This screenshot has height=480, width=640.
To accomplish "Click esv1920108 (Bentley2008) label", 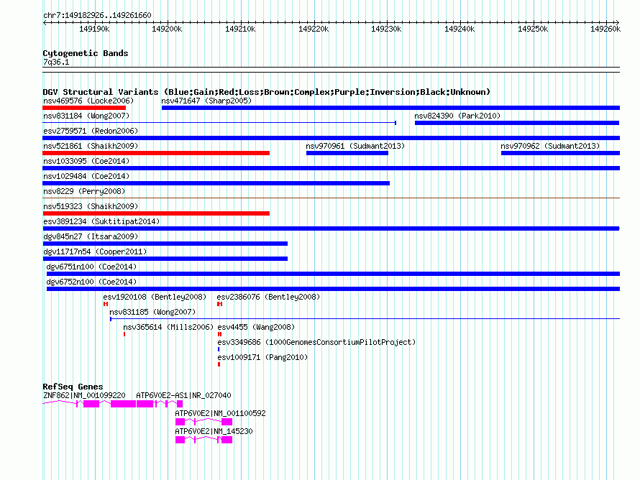I will [x=155, y=297].
